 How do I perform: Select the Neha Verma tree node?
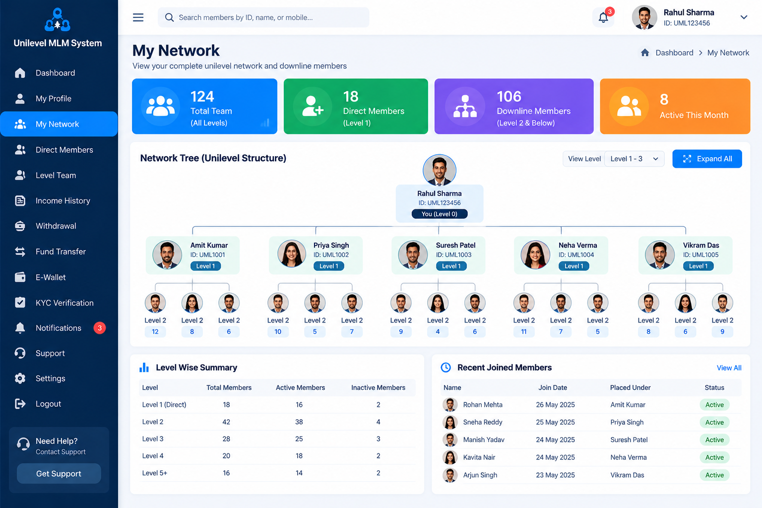tap(561, 255)
